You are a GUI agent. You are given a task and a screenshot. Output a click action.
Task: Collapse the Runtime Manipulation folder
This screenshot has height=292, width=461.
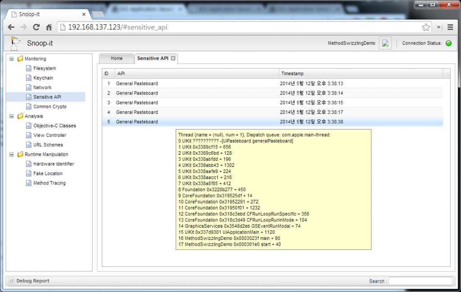pyautogui.click(x=12, y=154)
